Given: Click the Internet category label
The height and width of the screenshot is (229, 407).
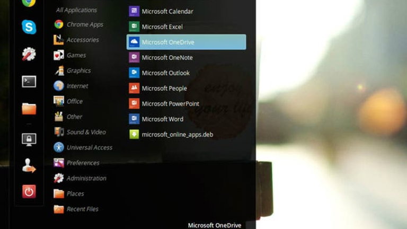Looking at the screenshot, I should pos(77,86).
